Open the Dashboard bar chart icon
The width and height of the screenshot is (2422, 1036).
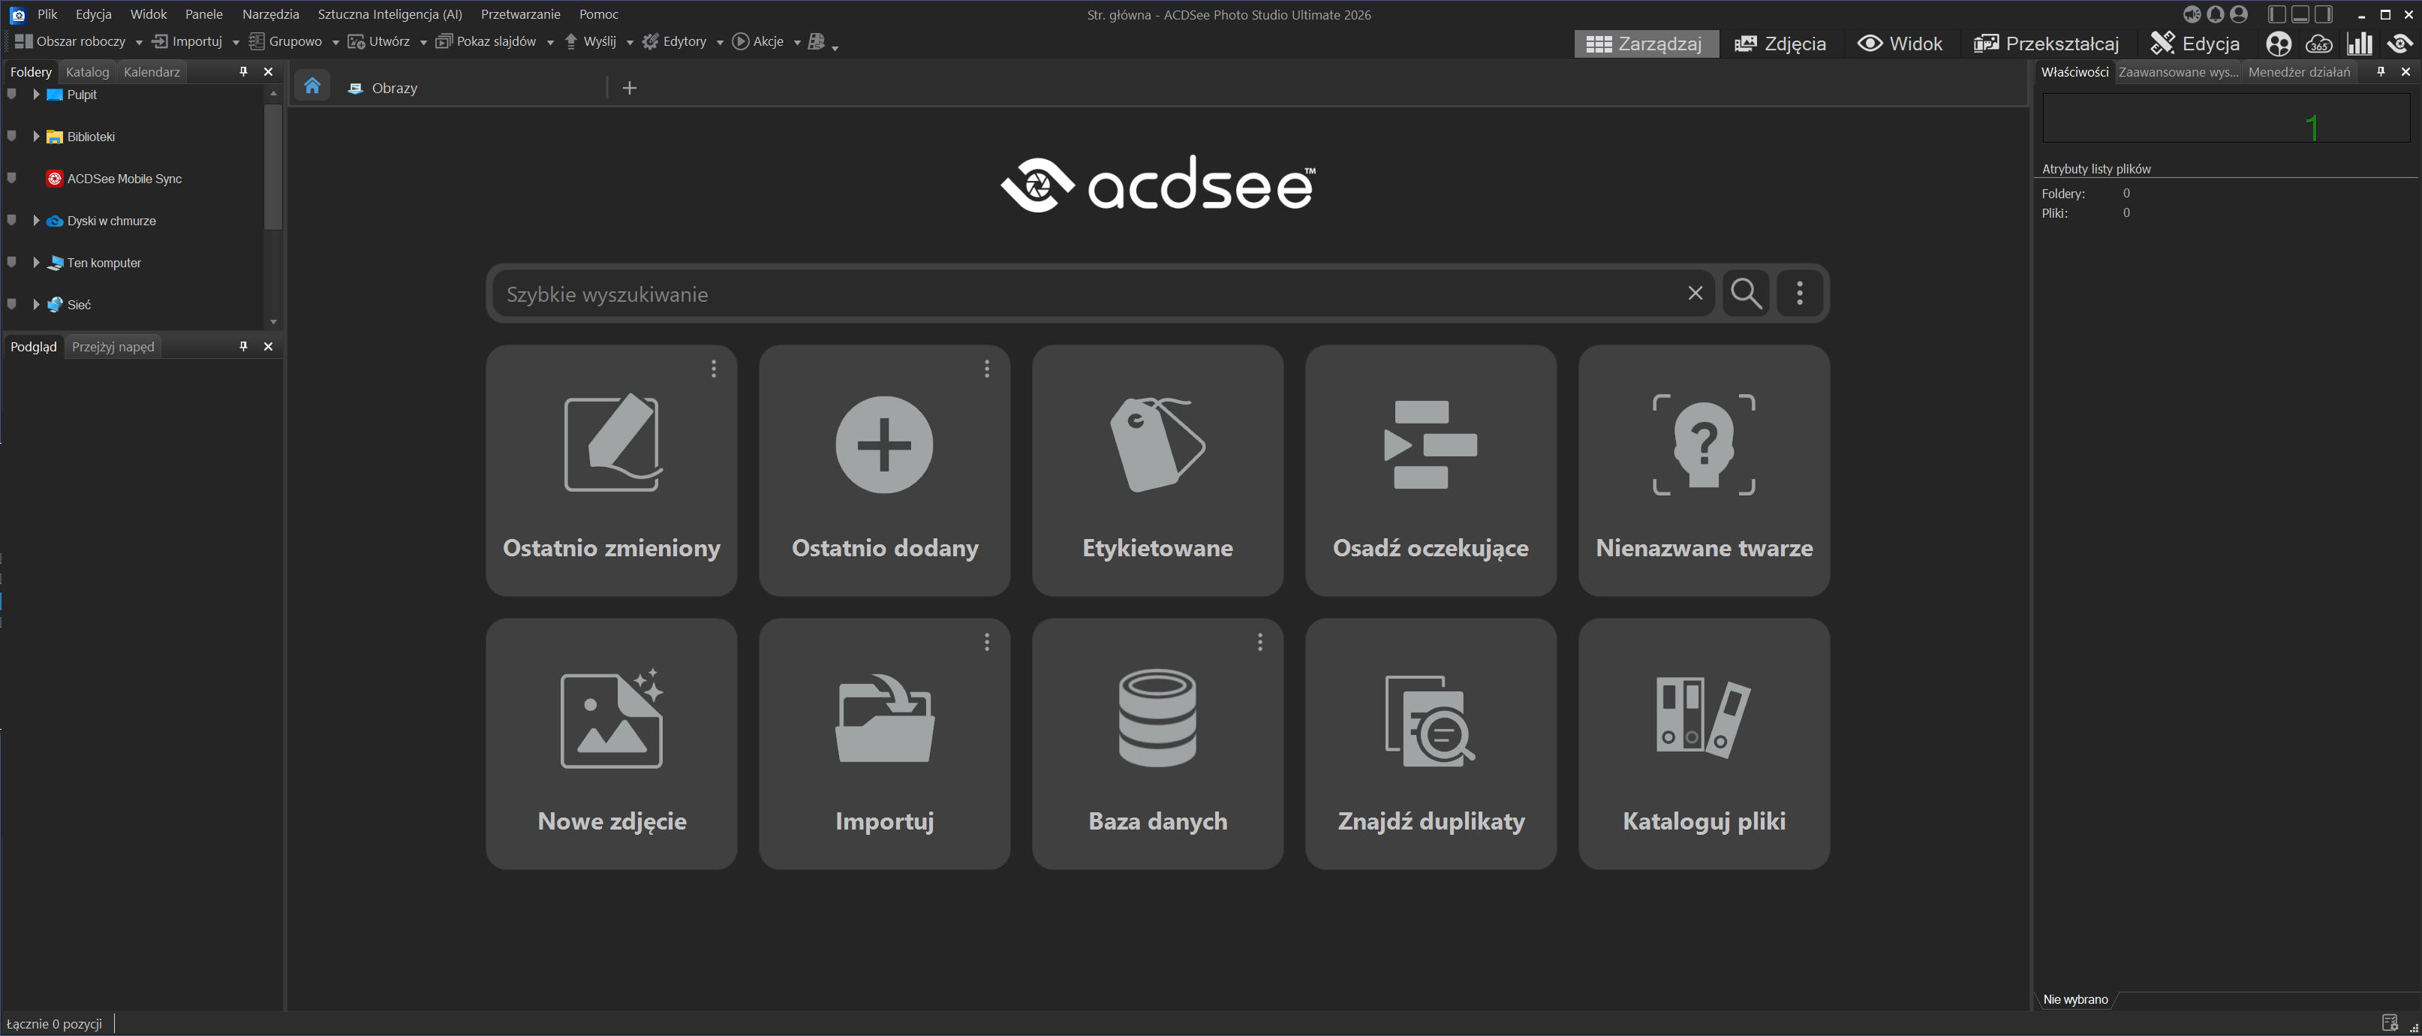2359,44
